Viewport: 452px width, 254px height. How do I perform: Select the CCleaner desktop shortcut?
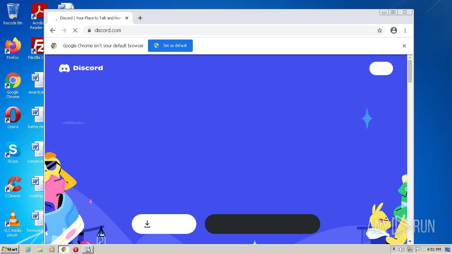[13, 187]
